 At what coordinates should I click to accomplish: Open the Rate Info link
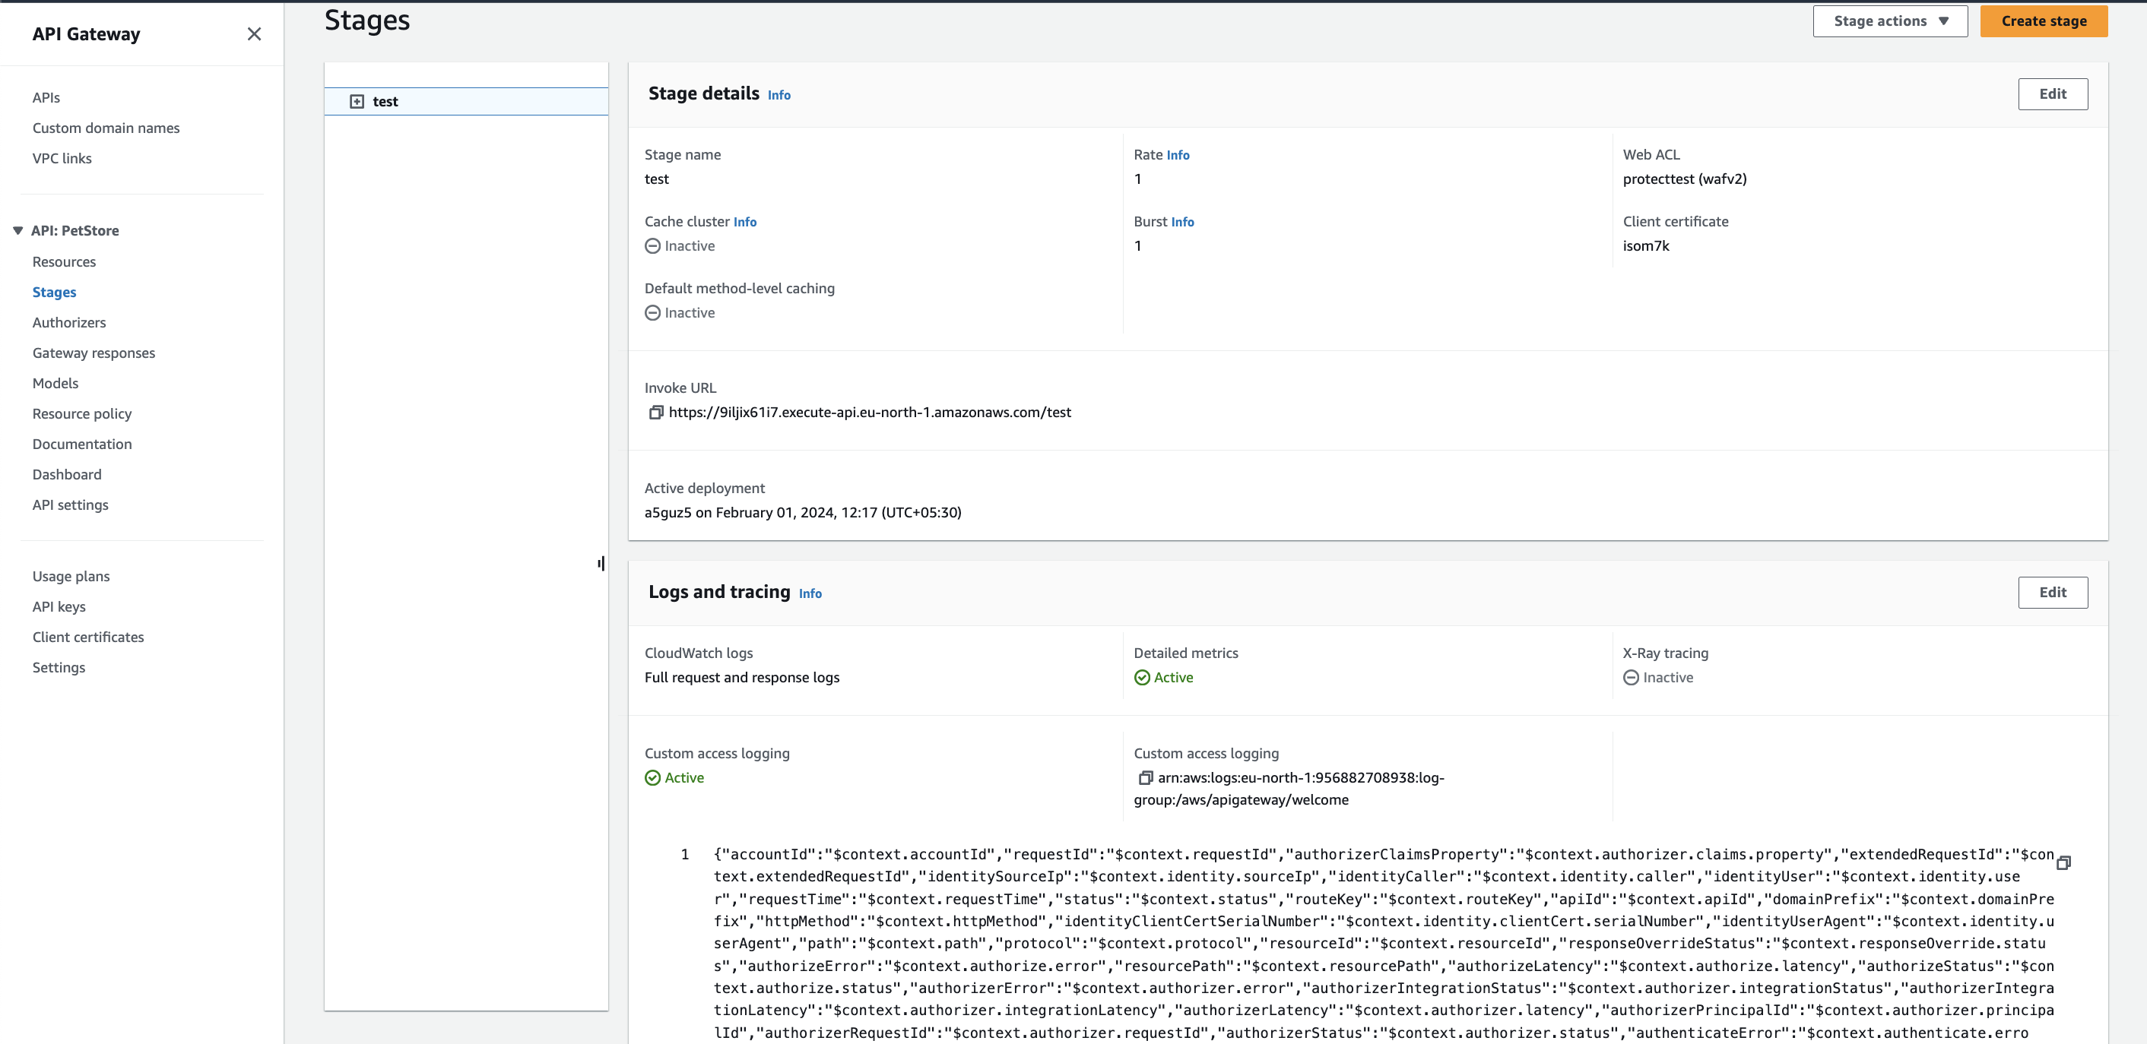(x=1178, y=154)
